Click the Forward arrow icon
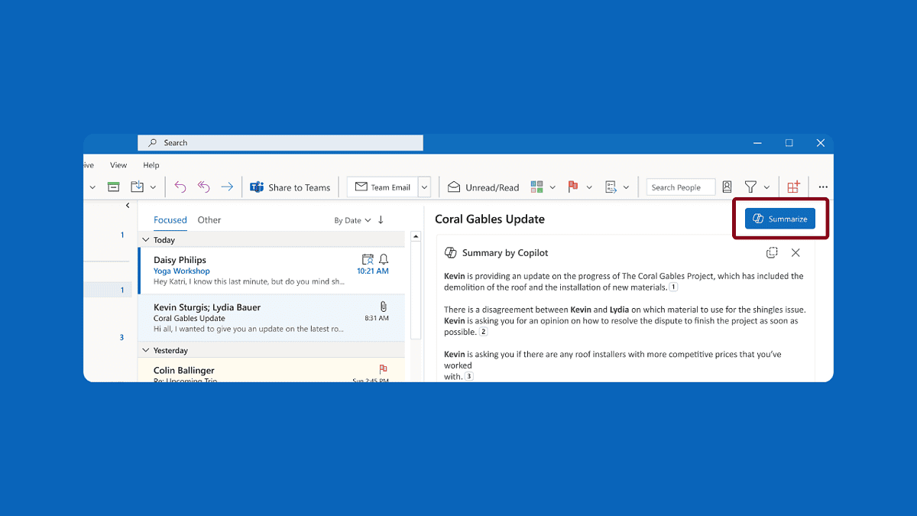The height and width of the screenshot is (516, 917). (x=227, y=187)
